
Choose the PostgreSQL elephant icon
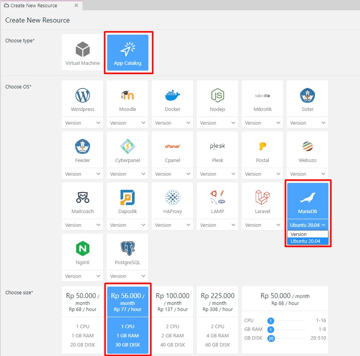coord(127,249)
